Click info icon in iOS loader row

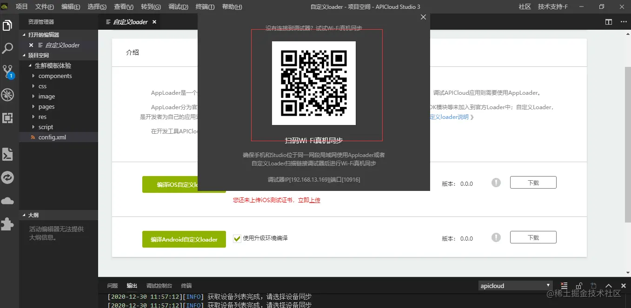tap(496, 183)
